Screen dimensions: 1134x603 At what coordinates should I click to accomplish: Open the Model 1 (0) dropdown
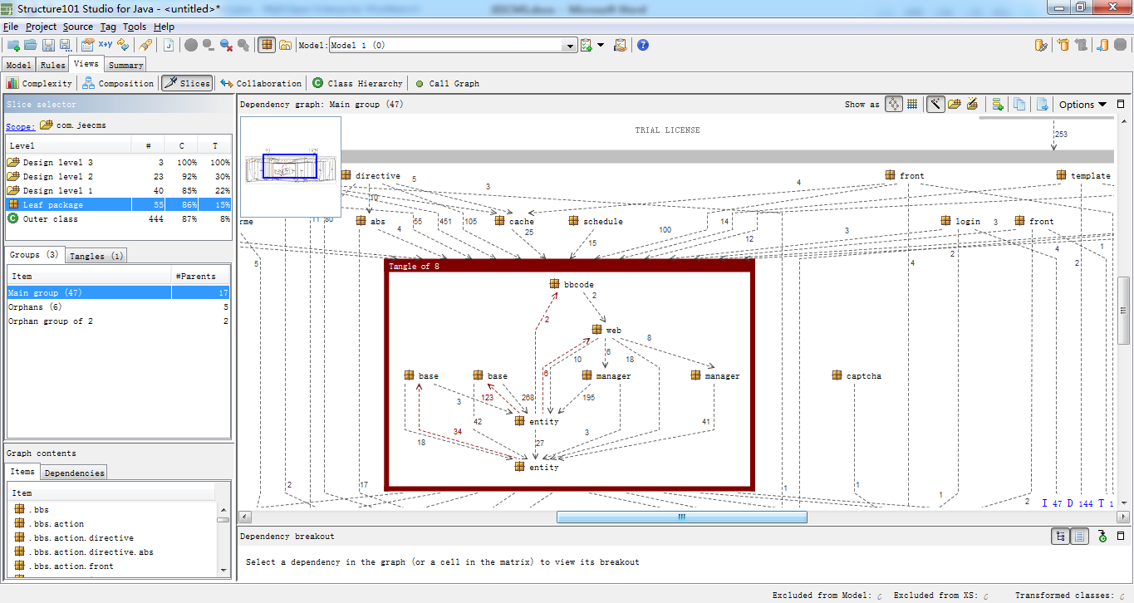(453, 46)
